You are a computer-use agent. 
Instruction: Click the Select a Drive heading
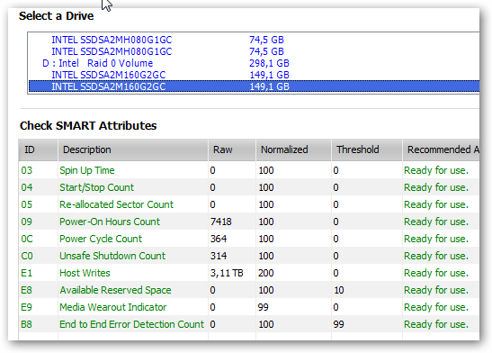(x=56, y=15)
